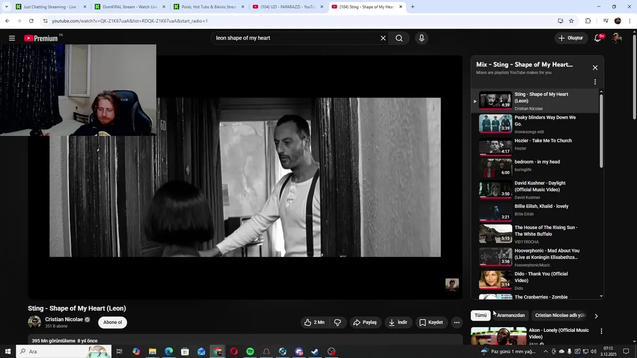Run search with the magnifier button
637x358 pixels.
[x=399, y=38]
